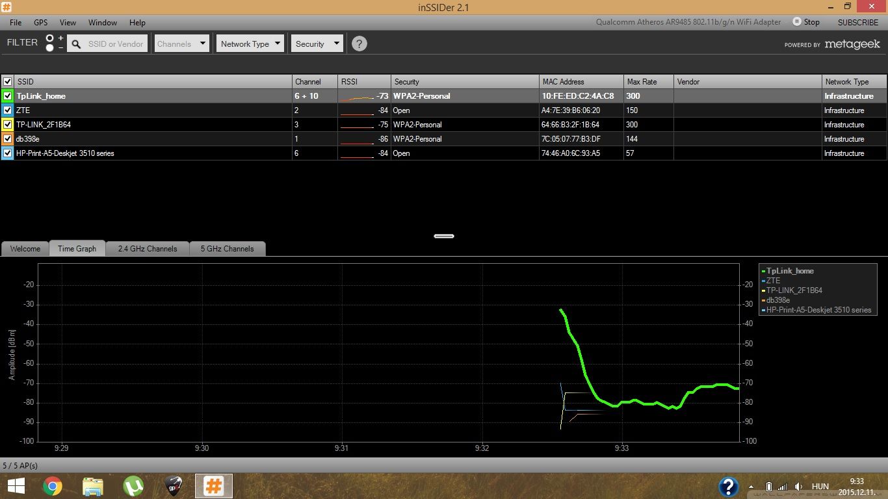
Task: Click the 5 / 5 AP(s) status text
Action: click(20, 466)
